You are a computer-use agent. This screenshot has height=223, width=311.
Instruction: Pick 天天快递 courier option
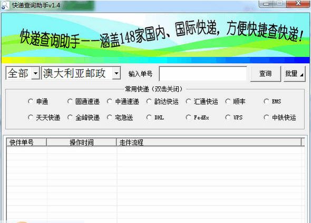tap(31, 118)
